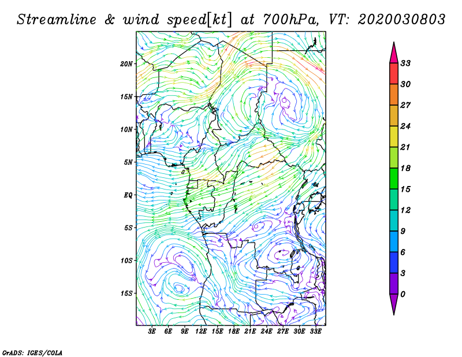Click the purple color bar bottom arrow
This screenshot has width=462, height=357.
(394, 304)
